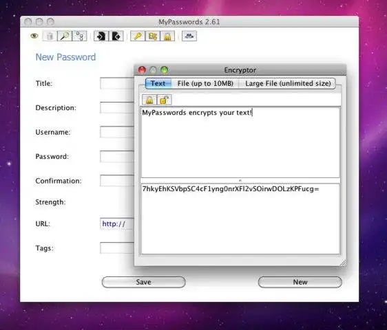Click the blue wave icon at the toolbar's end
The height and width of the screenshot is (330, 387).
(189, 36)
